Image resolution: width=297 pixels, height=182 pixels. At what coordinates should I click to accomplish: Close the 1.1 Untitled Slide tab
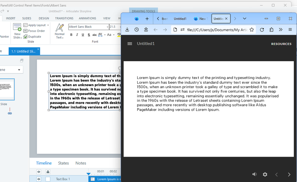[x=38, y=49]
